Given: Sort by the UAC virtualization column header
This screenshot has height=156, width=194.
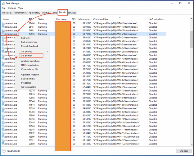Looking at the screenshot, I should (157, 19).
